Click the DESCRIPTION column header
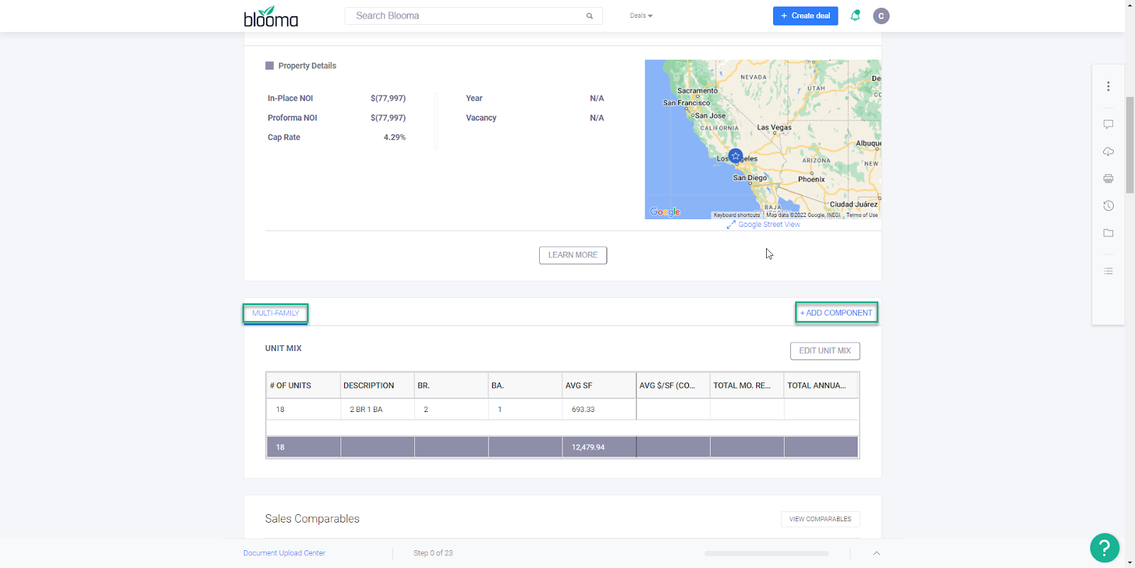Image resolution: width=1135 pixels, height=568 pixels. [377, 386]
